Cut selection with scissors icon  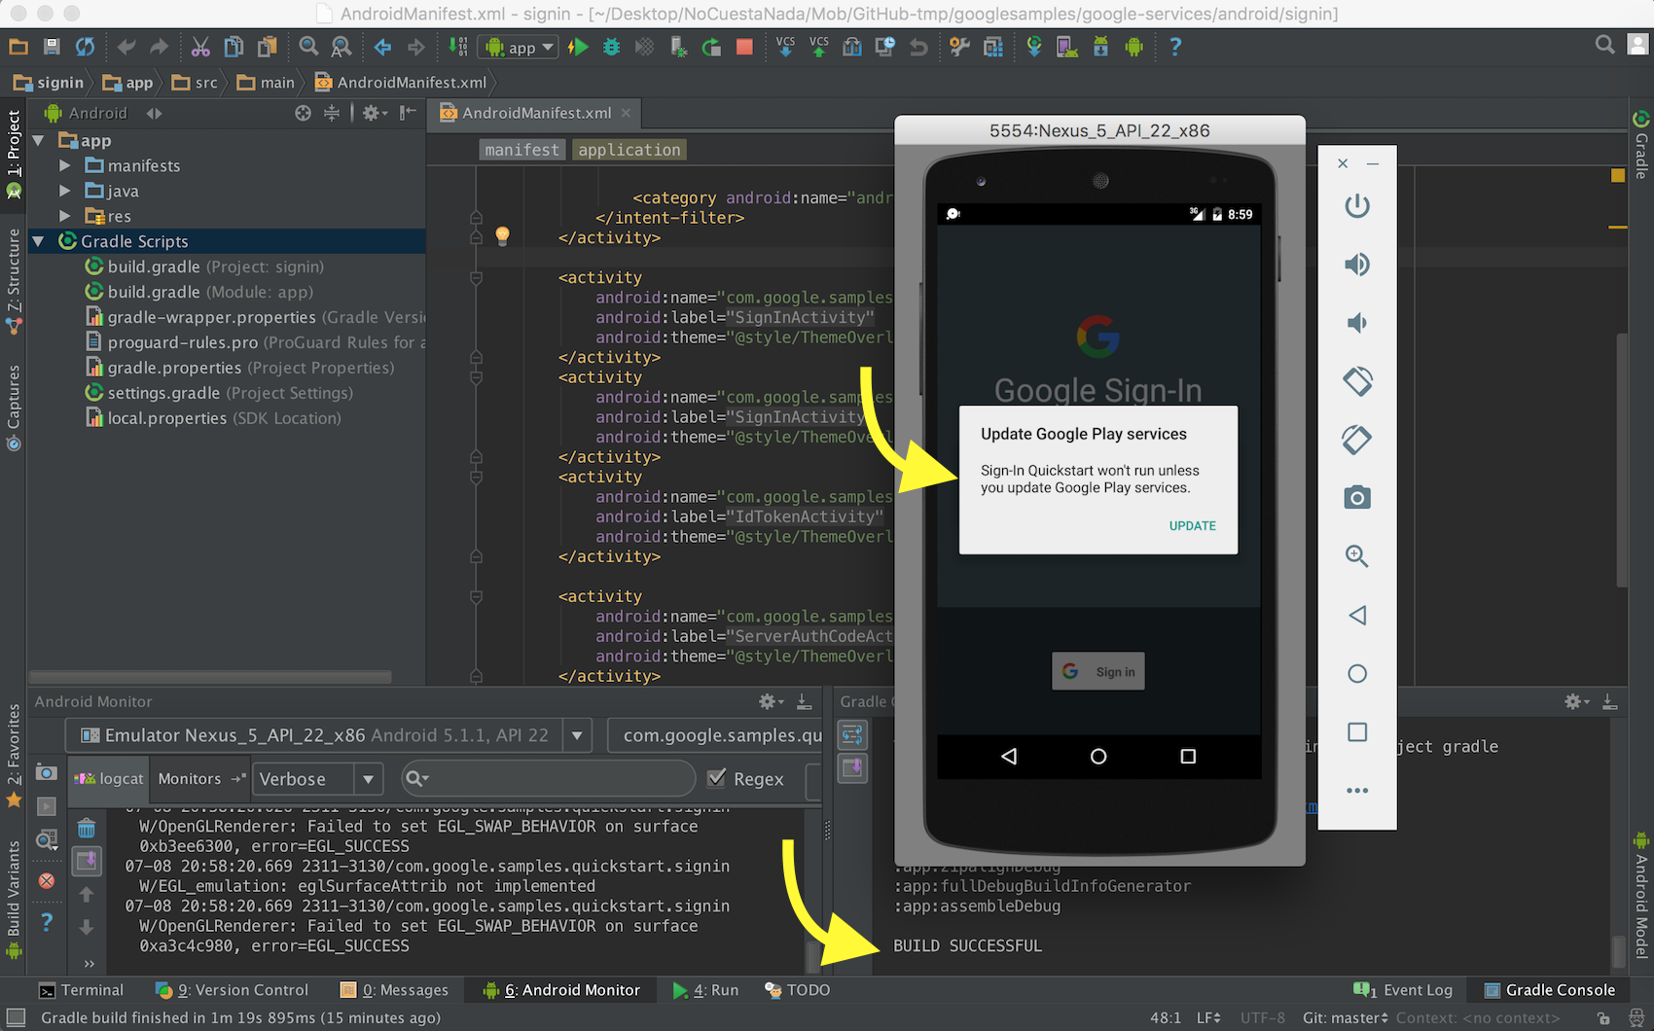[200, 47]
